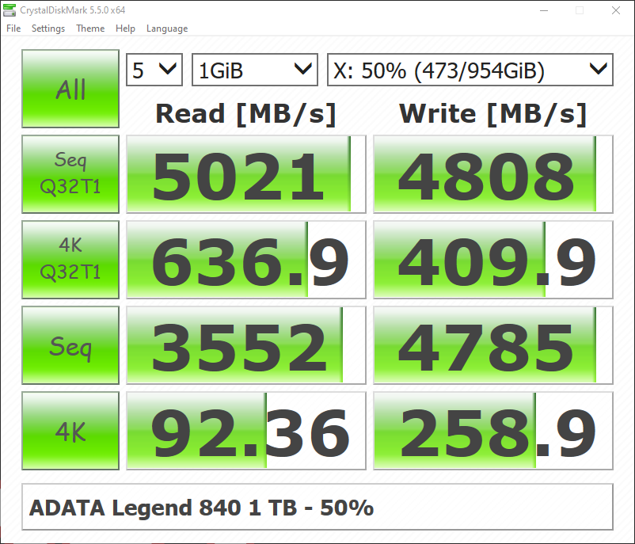The height and width of the screenshot is (544, 635).
Task: Click the Read [MB/s] column header
Action: [x=245, y=114]
